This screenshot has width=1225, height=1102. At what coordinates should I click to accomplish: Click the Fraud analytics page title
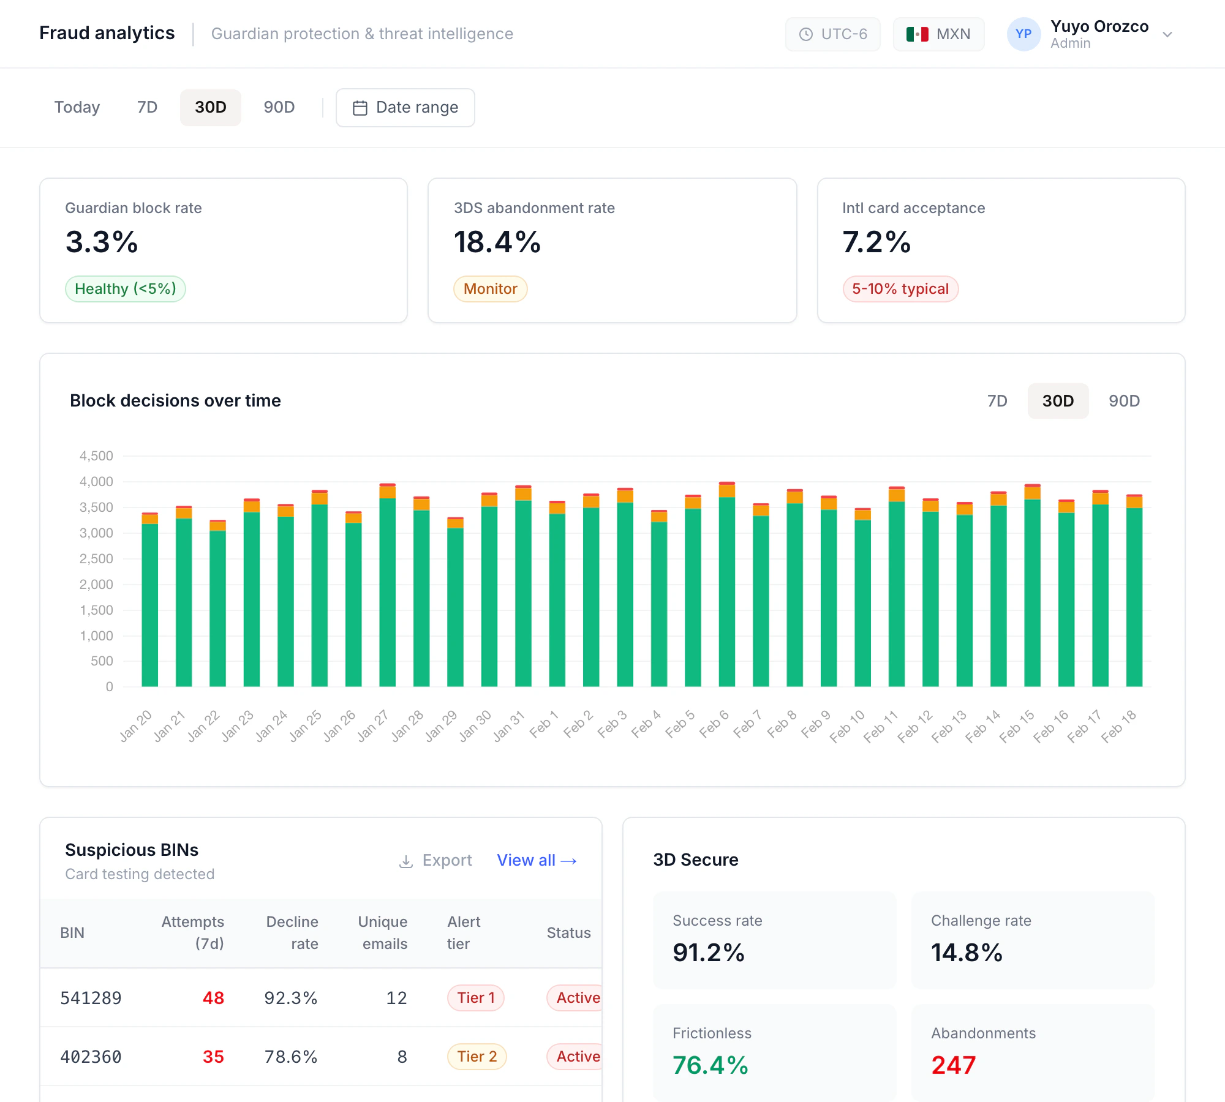[x=107, y=33]
